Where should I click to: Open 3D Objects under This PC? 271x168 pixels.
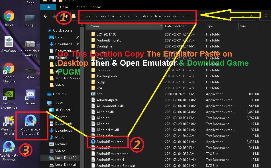(60, 110)
